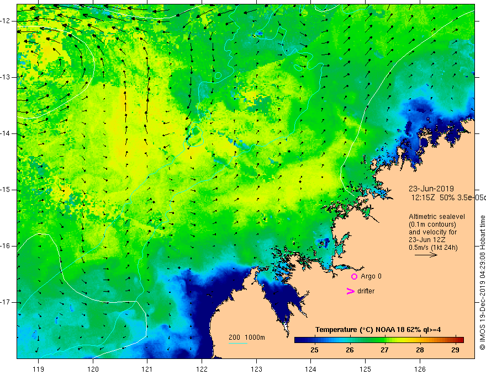Click longitude label 120 on bottom axis
The width and height of the screenshot is (486, 375).
(x=93, y=369)
